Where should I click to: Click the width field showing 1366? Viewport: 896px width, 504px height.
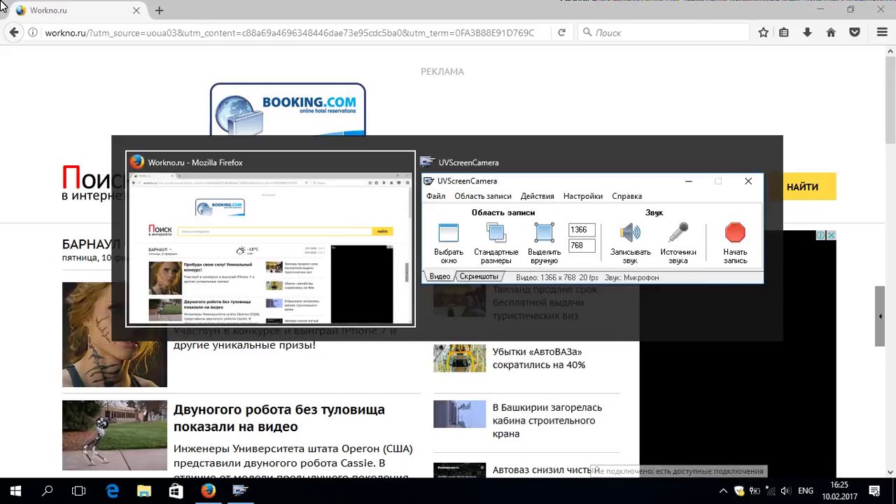pos(582,230)
